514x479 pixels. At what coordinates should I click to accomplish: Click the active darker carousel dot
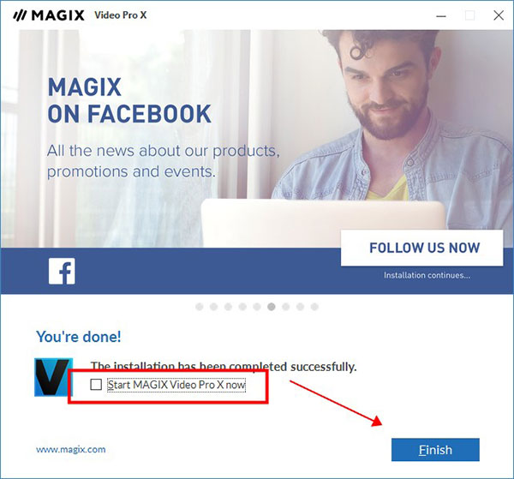[x=272, y=307]
